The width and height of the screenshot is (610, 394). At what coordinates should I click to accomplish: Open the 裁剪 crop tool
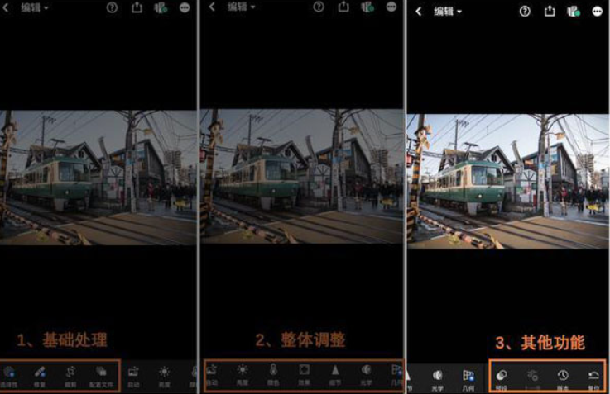[70, 377]
